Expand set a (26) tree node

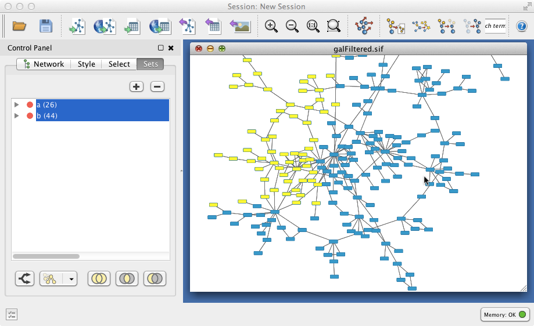(17, 105)
